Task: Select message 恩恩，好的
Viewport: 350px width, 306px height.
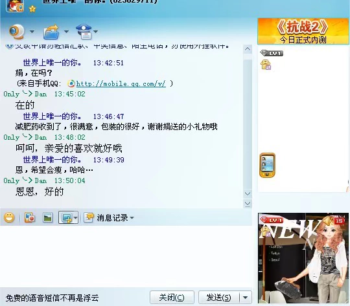Action: click(x=40, y=191)
